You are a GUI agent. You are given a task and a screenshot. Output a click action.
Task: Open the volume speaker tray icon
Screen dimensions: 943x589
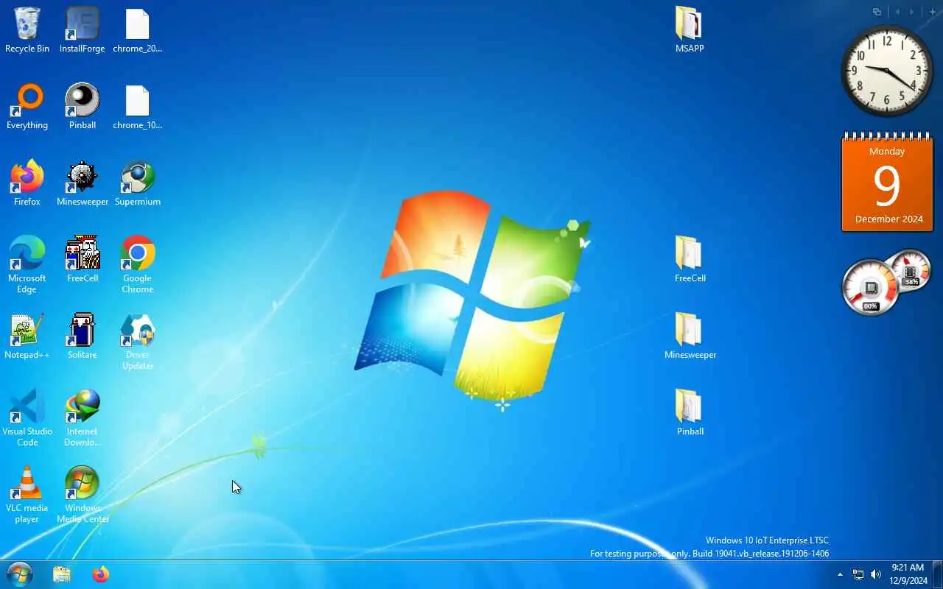pyautogui.click(x=876, y=574)
